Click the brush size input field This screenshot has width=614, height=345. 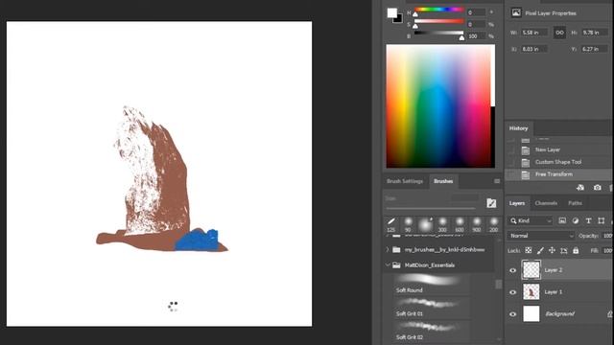464,198
